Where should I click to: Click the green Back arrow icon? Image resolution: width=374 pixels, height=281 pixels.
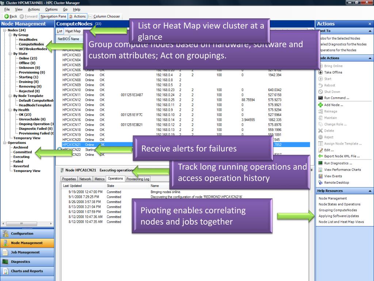pos(7,16)
